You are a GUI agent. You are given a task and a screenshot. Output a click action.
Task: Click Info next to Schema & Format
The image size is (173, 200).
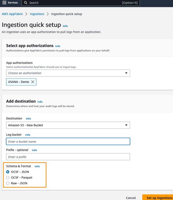pyautogui.click(x=37, y=166)
